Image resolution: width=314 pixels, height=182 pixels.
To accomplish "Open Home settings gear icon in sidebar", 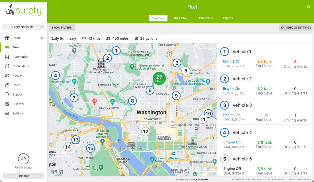I will click(42, 38).
